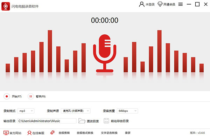Image resolution: width=210 pixels, height=136 pixels.
Task: Click the 录制声源 label
Action: click(53, 111)
